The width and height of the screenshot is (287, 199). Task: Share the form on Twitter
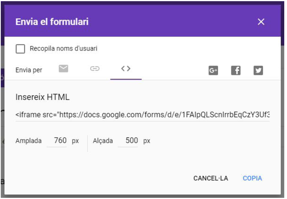click(258, 71)
